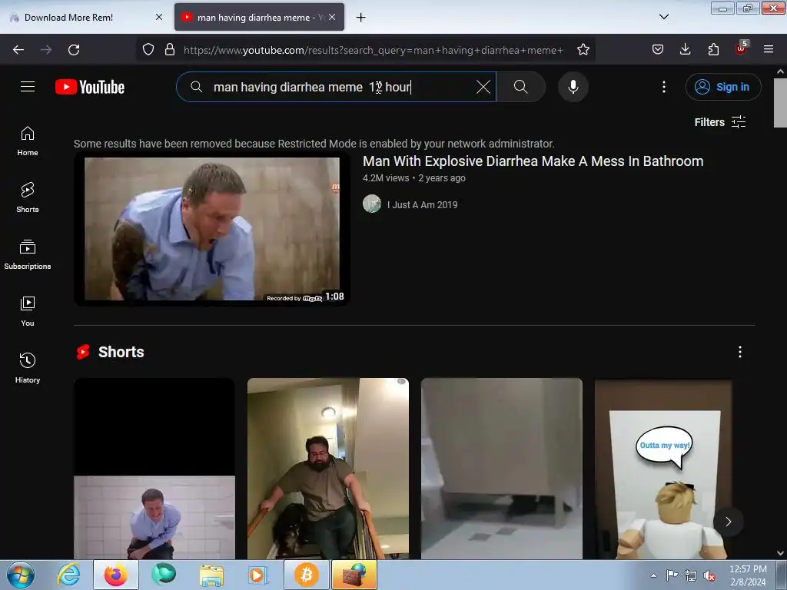This screenshot has height=590, width=787.
Task: Open the Windows Start menu
Action: pos(21,575)
